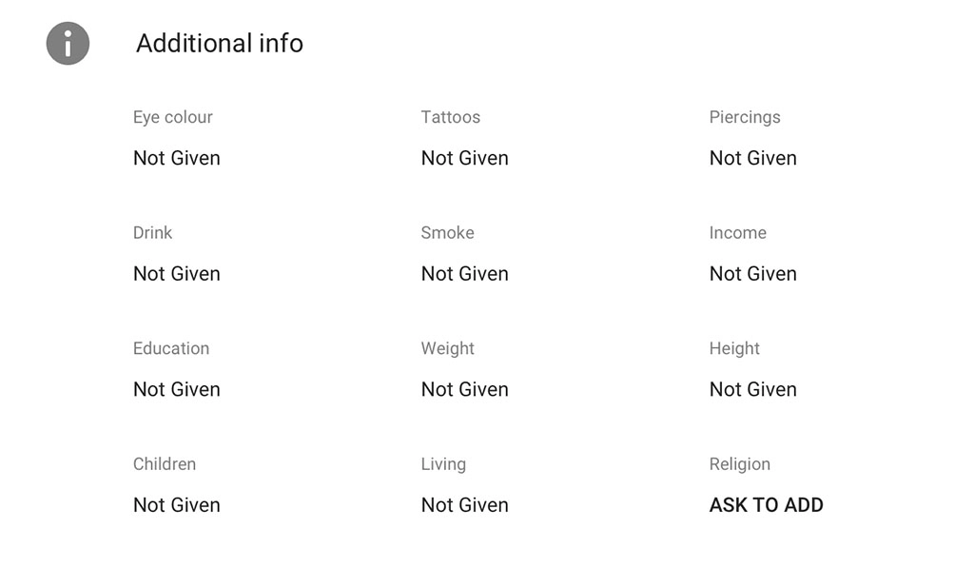Screen dimensions: 974x587
Task: Select the Eye colour field value
Action: pos(177,158)
